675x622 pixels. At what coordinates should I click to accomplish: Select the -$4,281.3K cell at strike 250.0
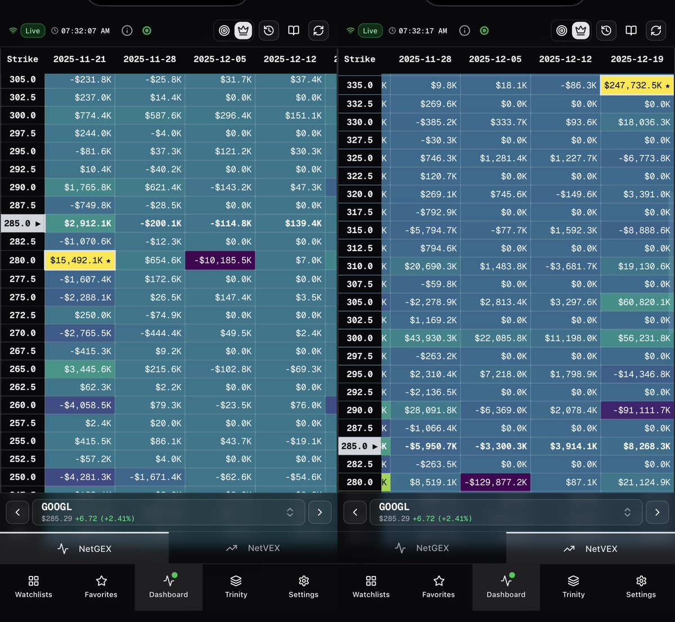click(80, 477)
